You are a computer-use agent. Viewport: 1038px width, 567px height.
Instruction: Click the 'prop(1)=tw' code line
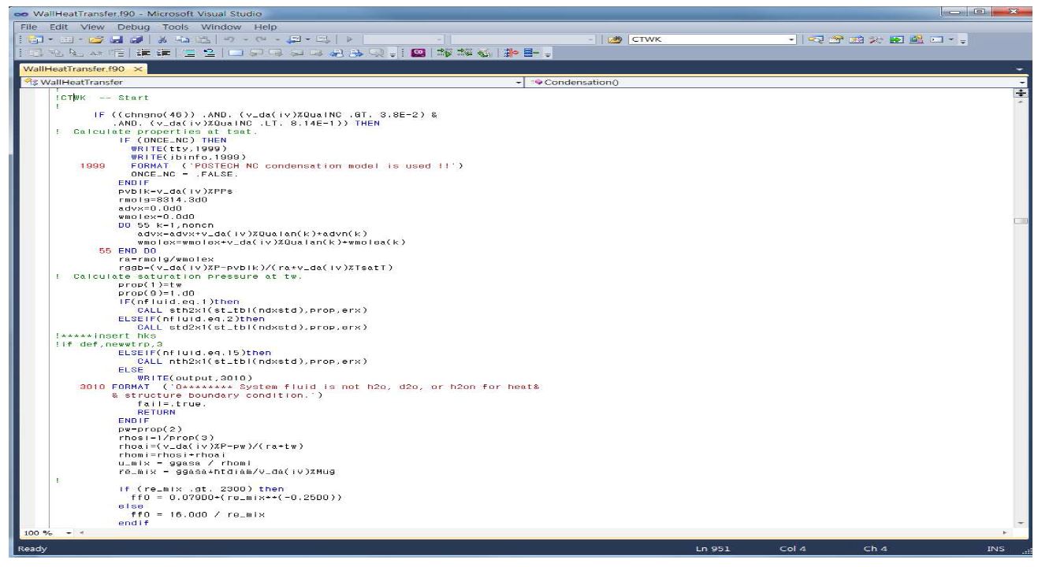tap(150, 284)
